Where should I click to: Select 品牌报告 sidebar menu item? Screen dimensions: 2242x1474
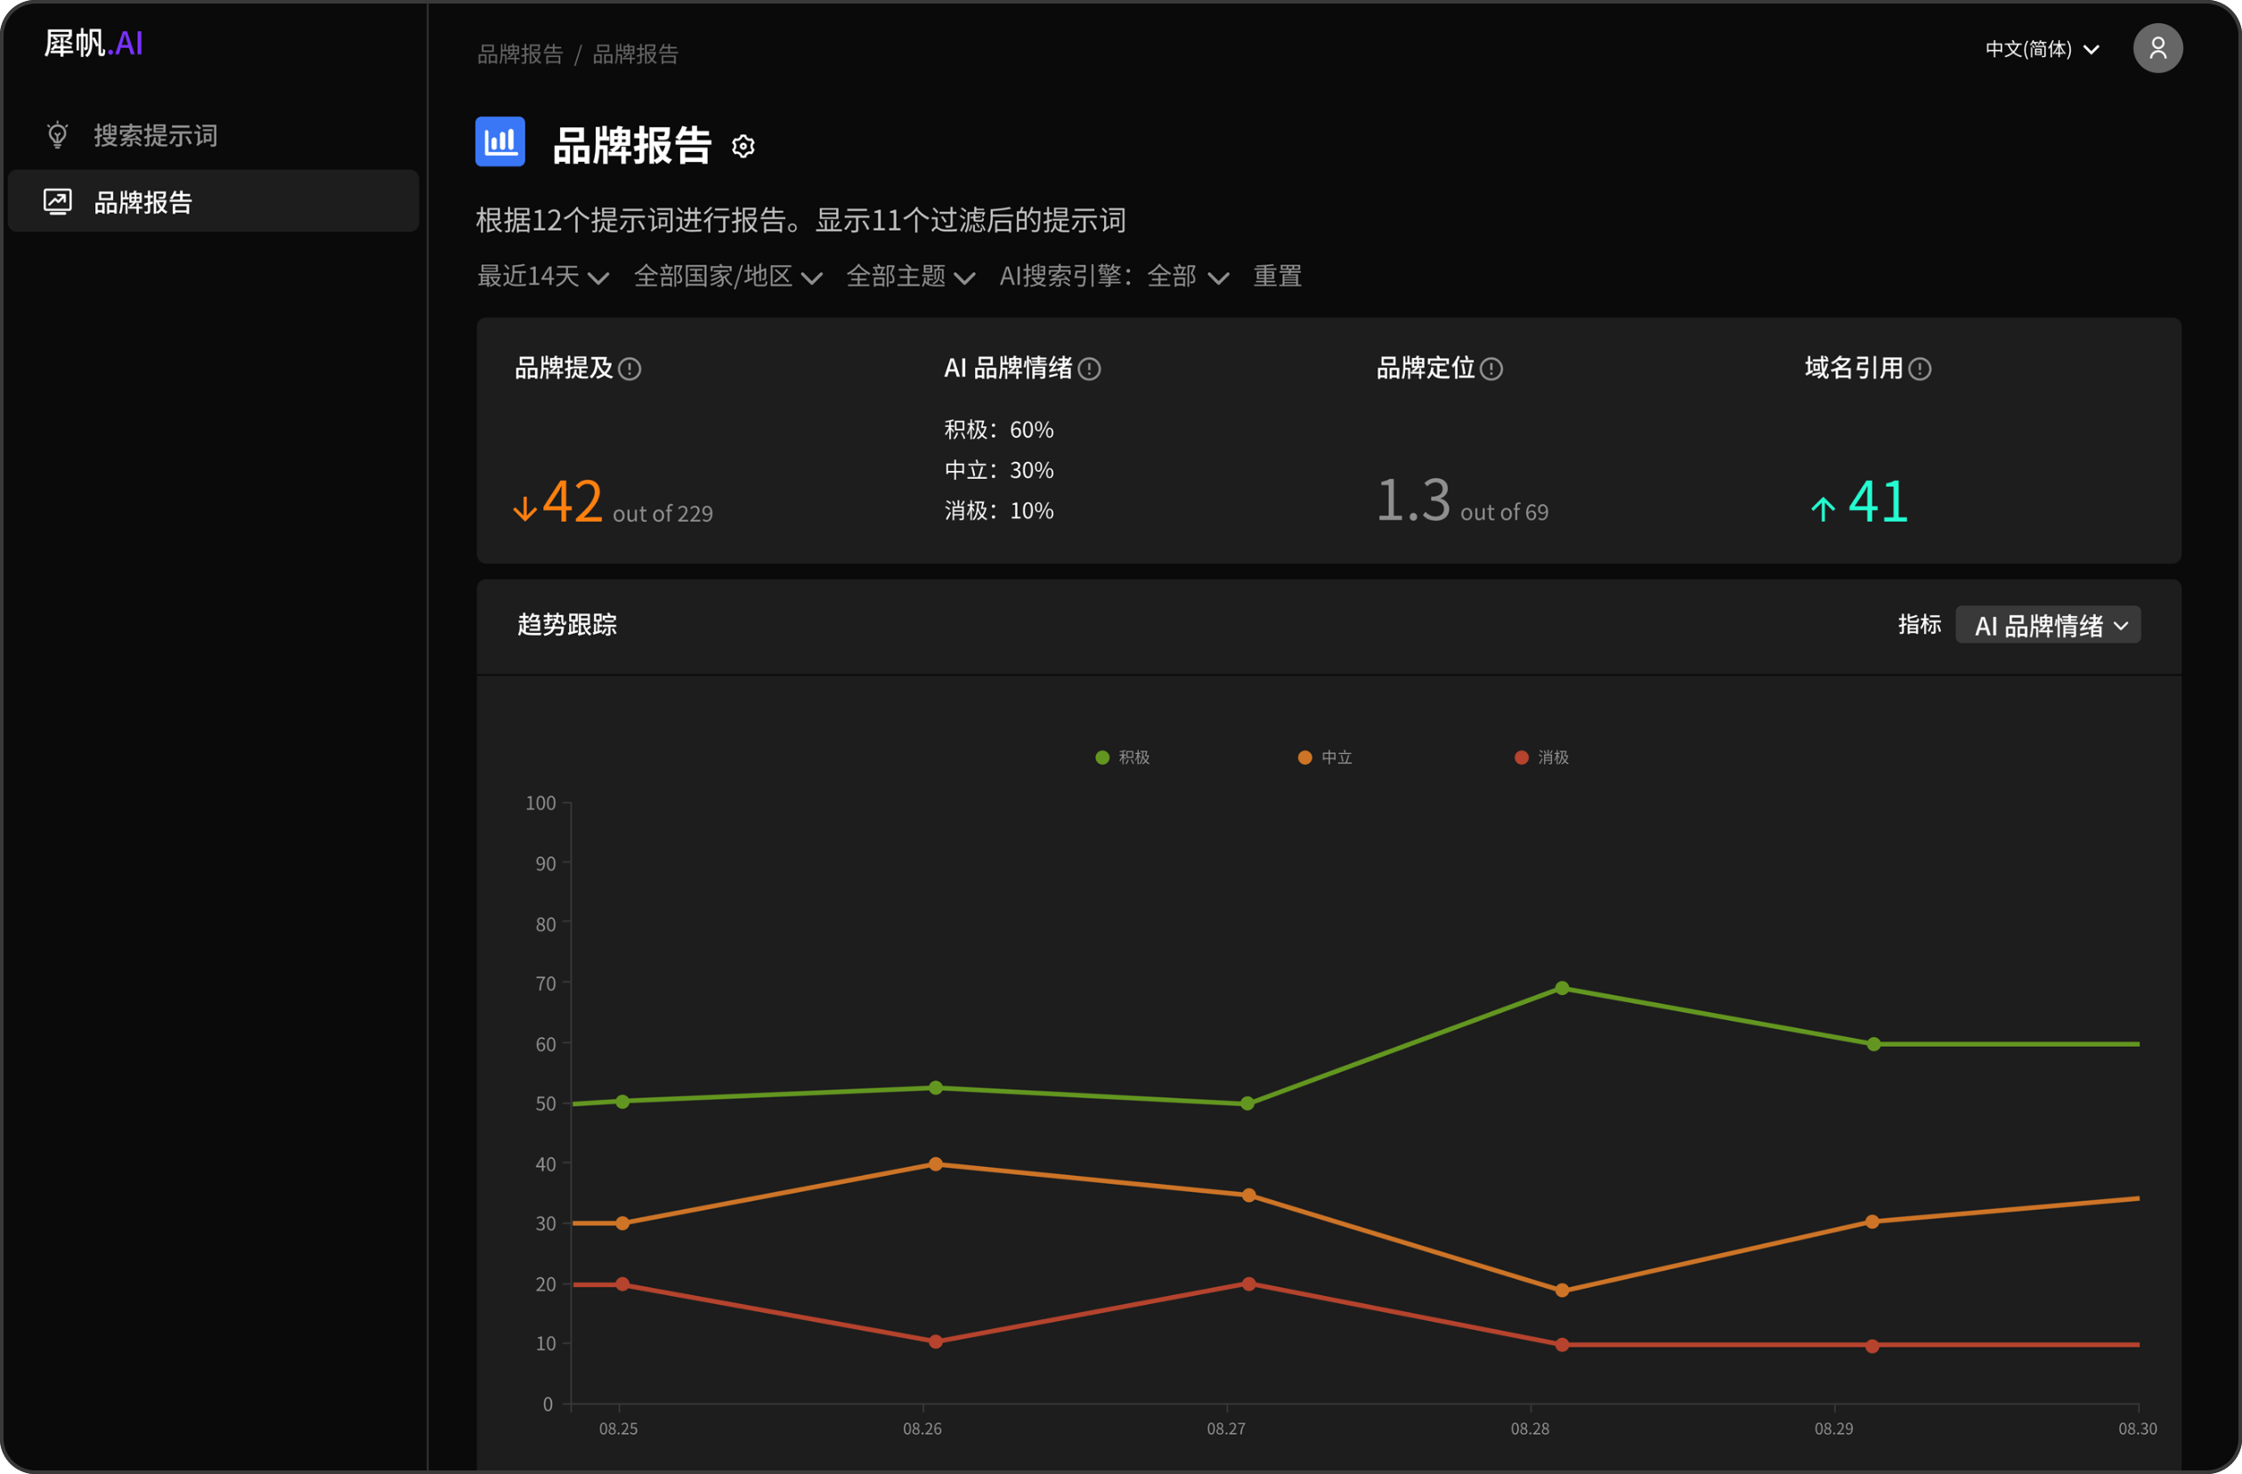(143, 201)
